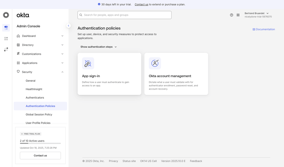
Task: Click the OK14 US Cell footer link
Action: 148,161
